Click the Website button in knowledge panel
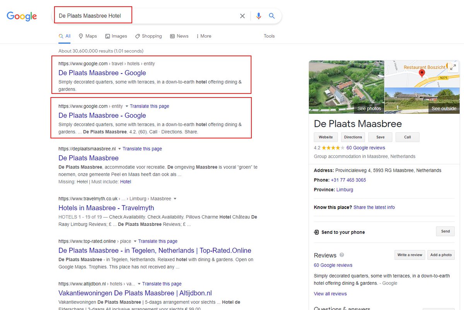 click(326, 137)
